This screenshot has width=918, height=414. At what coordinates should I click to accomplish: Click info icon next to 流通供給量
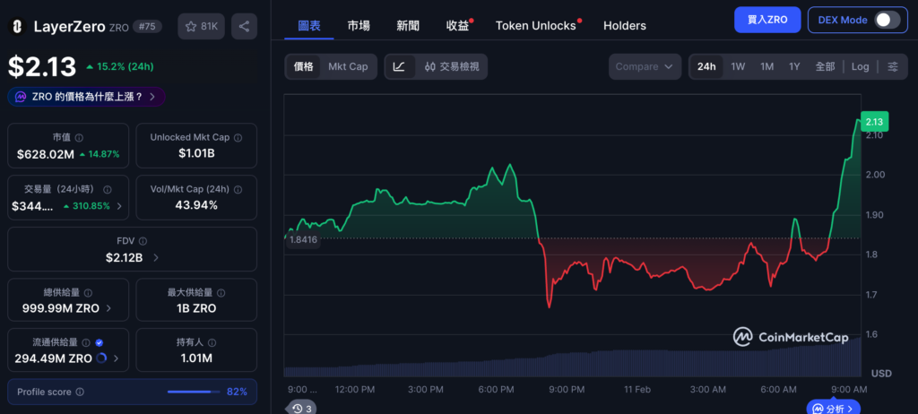tap(86, 342)
